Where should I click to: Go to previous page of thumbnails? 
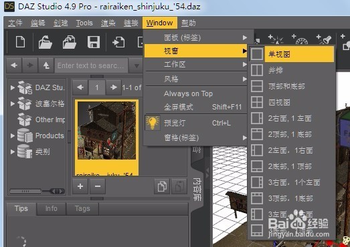pyautogui.click(x=80, y=87)
